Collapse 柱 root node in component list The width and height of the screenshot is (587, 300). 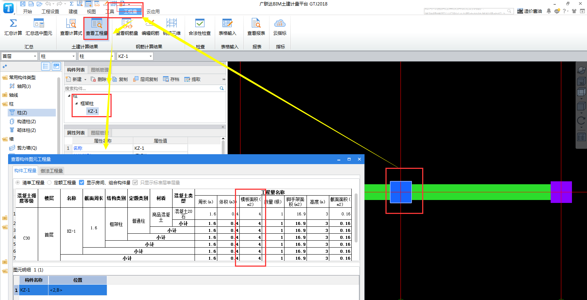pyautogui.click(x=69, y=96)
